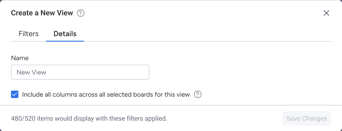Click Save Changes button
This screenshot has width=342, height=131.
coord(307,118)
